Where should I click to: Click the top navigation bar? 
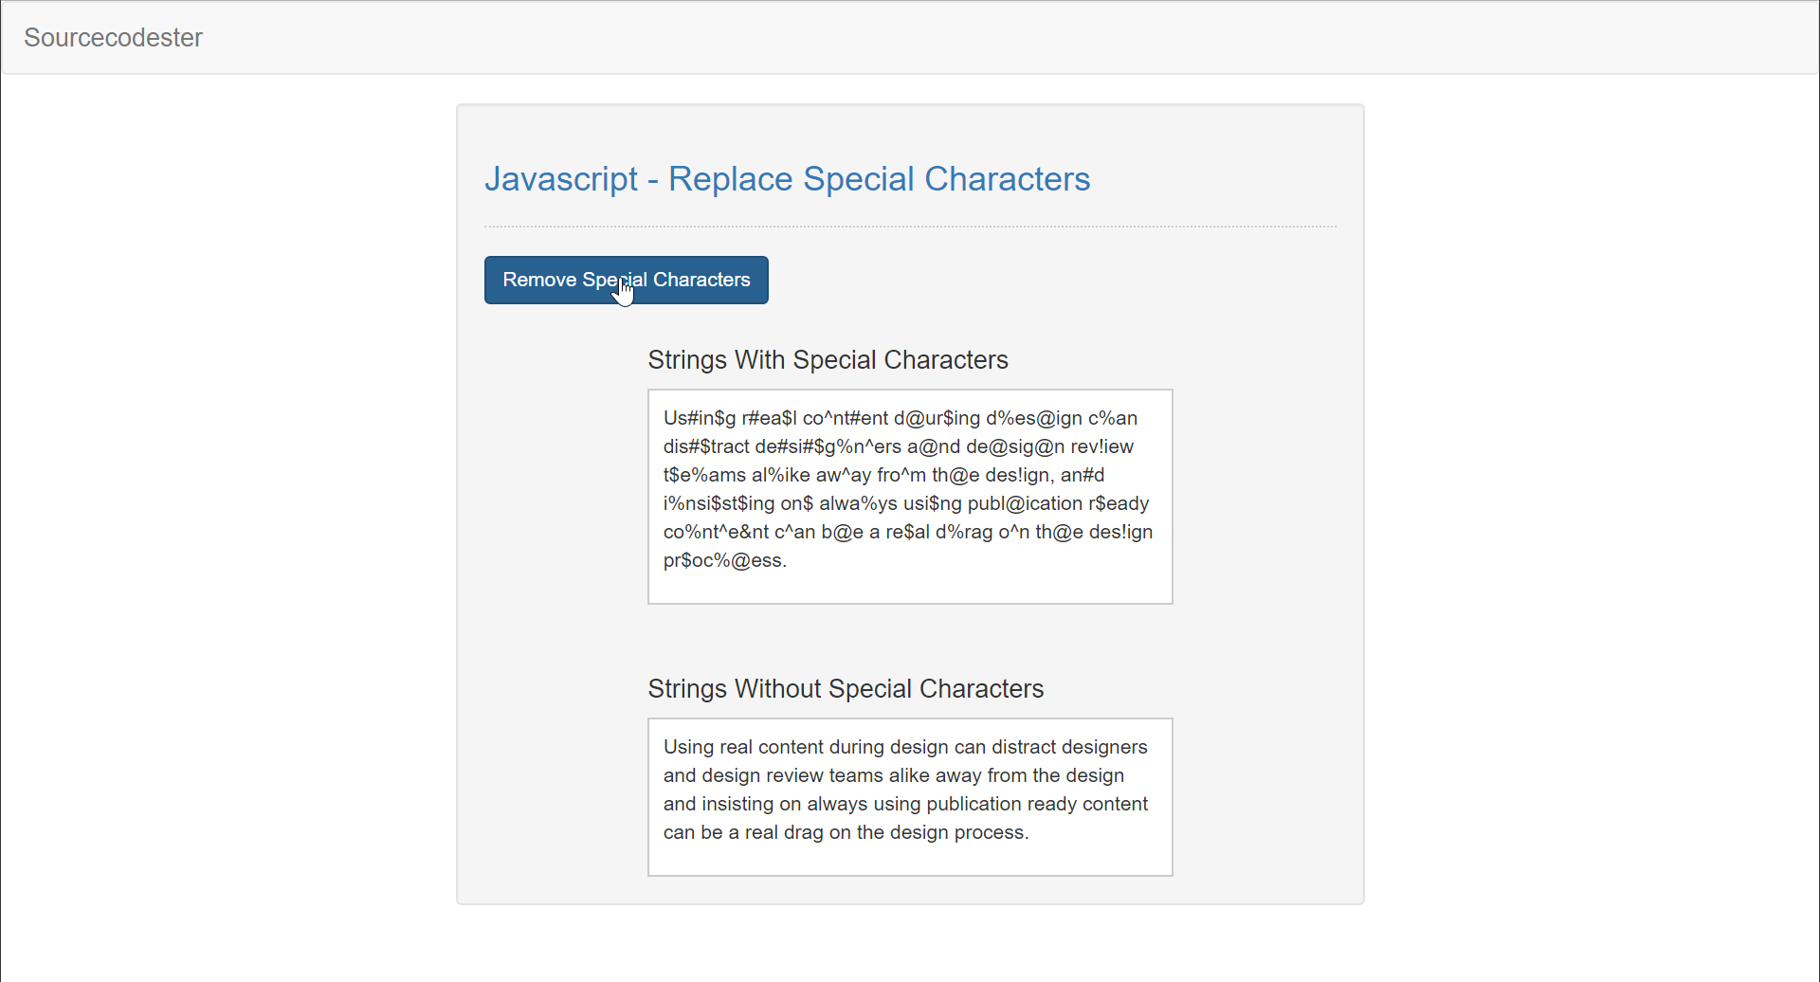pos(910,36)
